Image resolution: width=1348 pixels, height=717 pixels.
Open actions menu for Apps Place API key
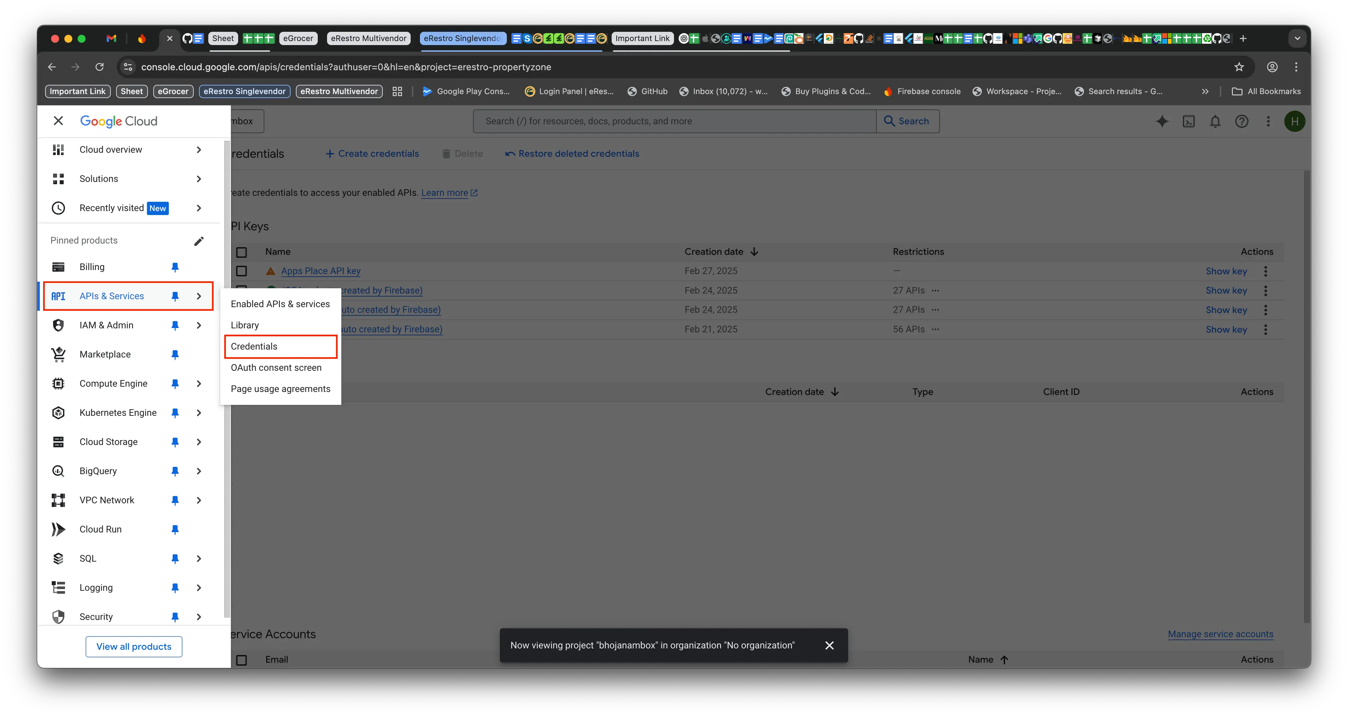coord(1265,271)
